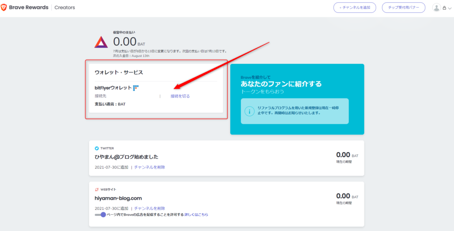This screenshot has height=231, width=454.
Task: Click the website channel icon
Action: (97, 189)
